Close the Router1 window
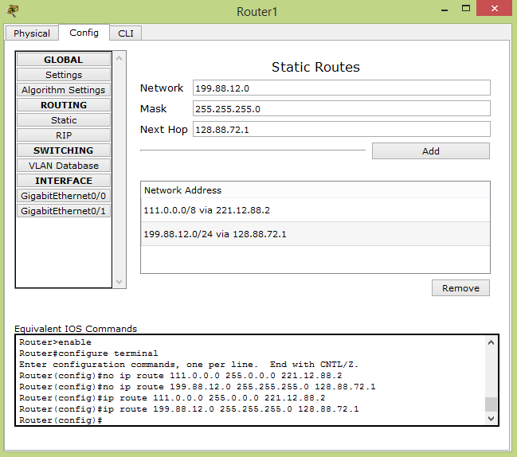Viewport: 517px width, 457px height. (494, 8)
